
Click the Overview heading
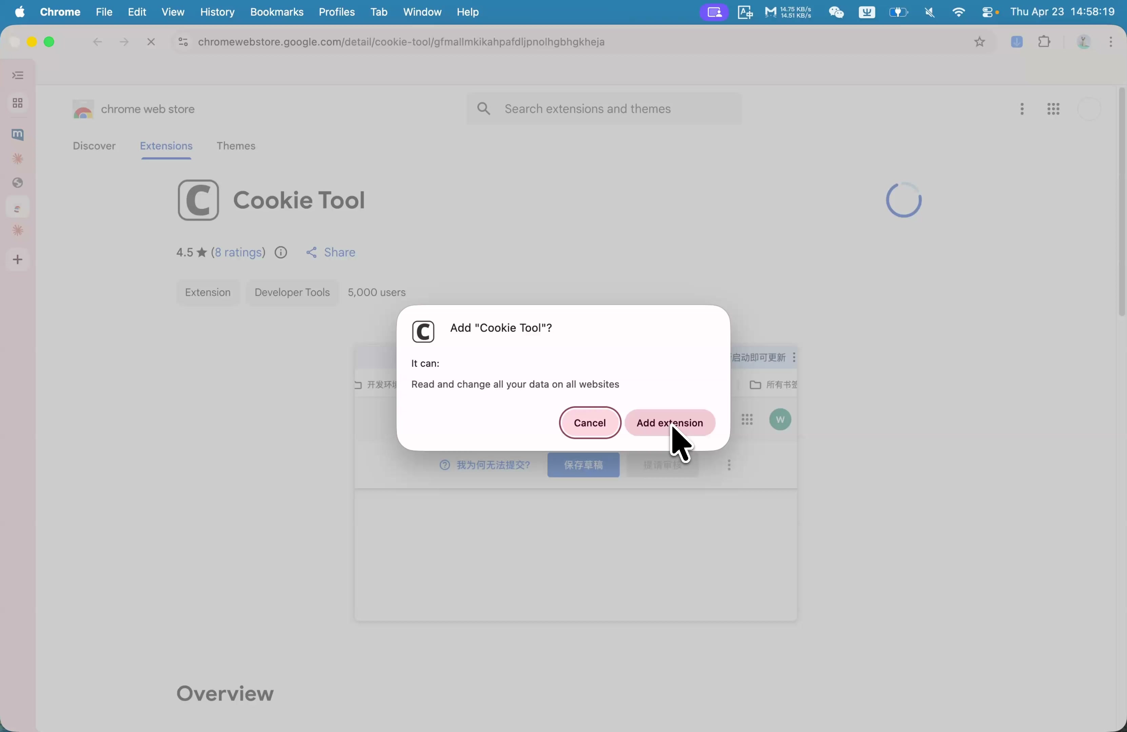(x=225, y=695)
